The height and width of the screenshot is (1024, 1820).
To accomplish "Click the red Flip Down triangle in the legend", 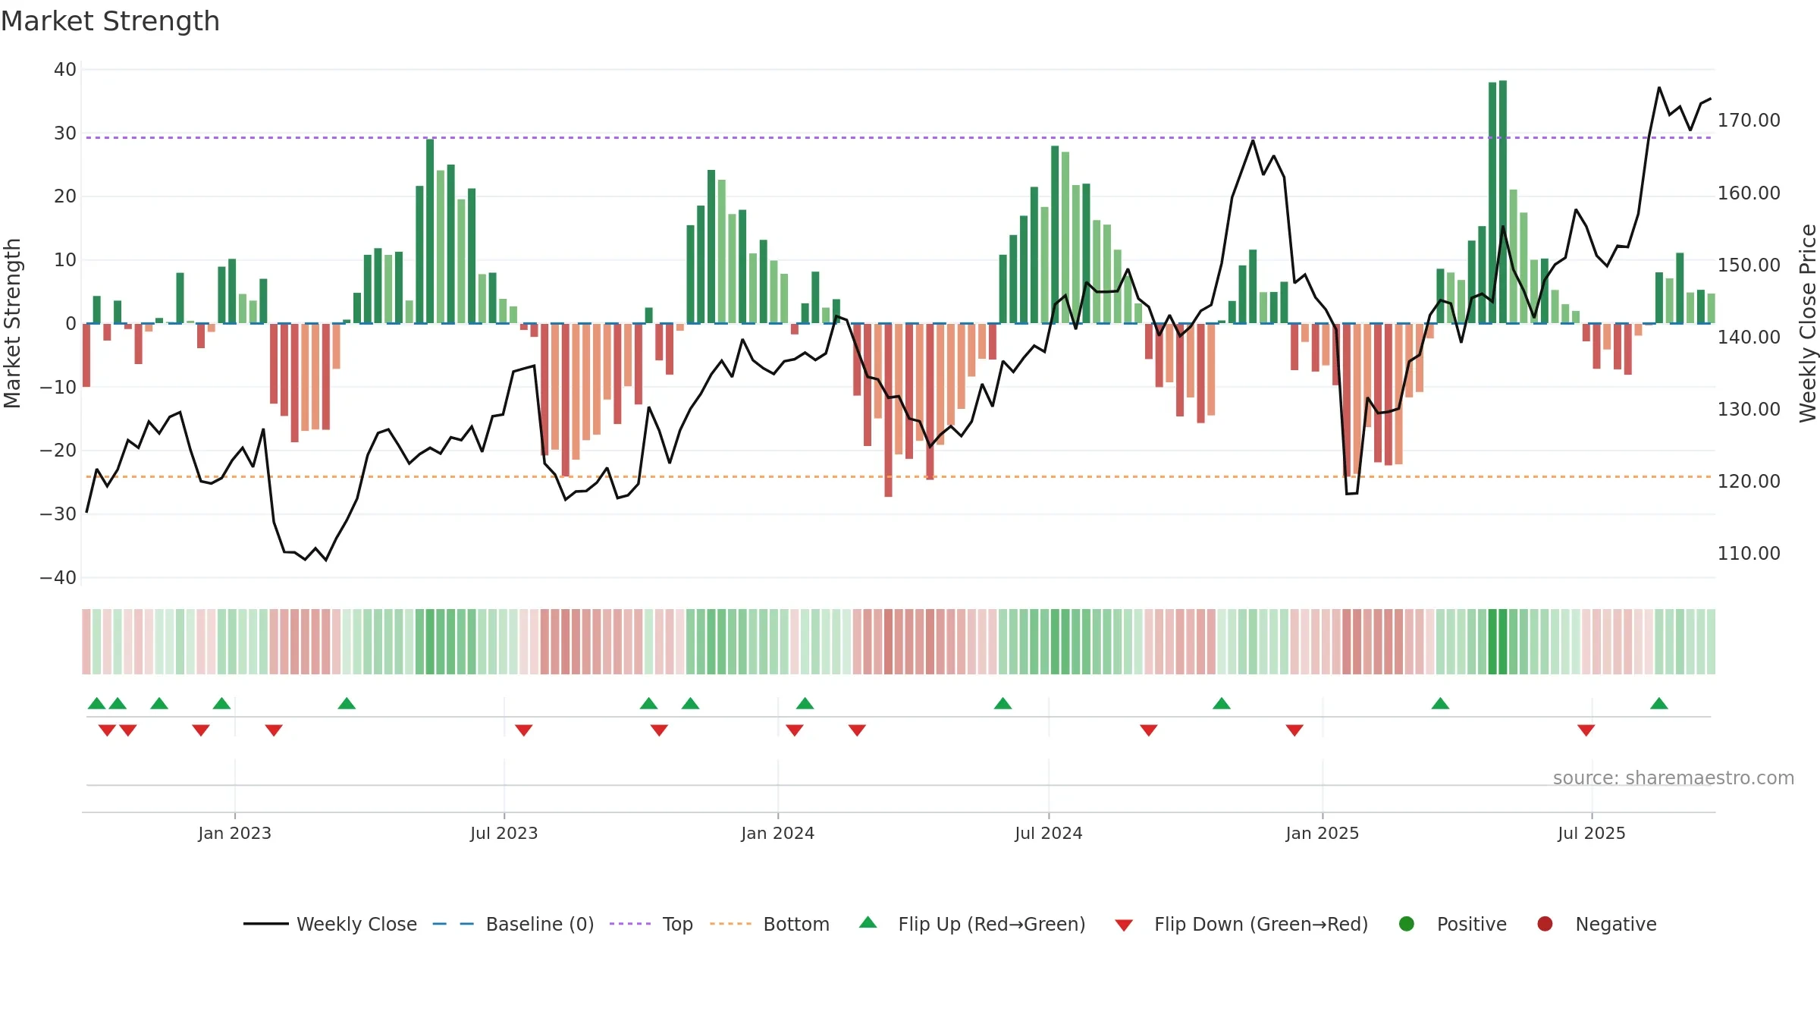I will [1124, 925].
